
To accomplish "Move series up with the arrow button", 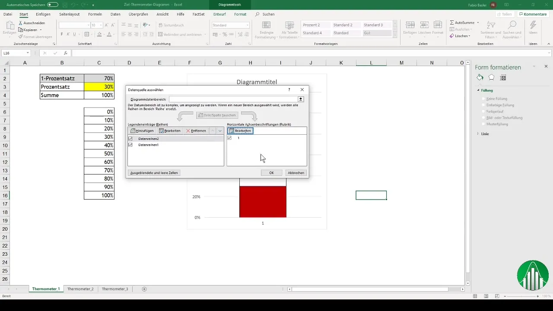I will (213, 130).
